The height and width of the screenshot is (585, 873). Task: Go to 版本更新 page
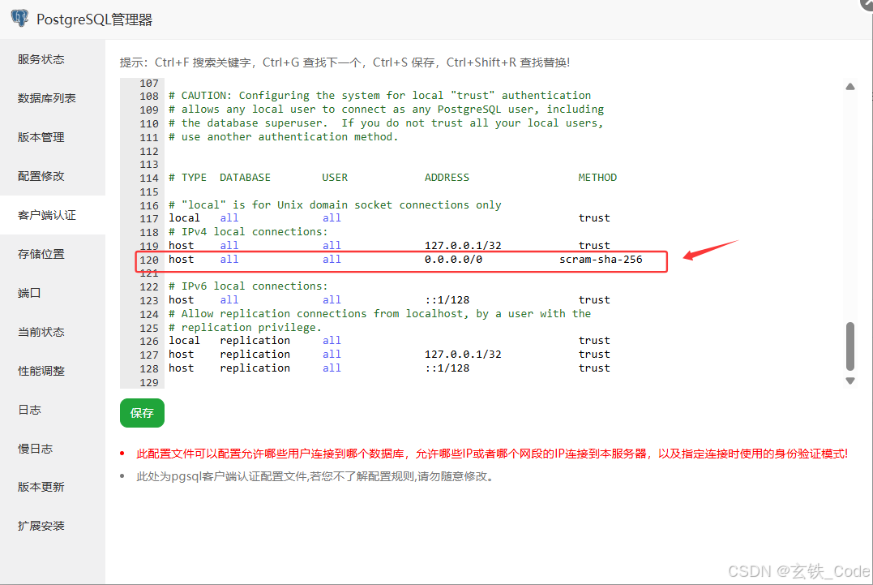41,487
